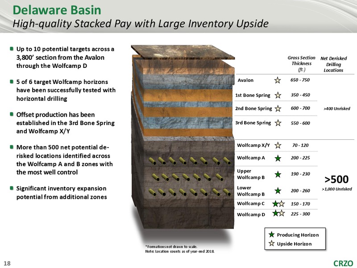Click the 'Significant inventory expansion' bullet
This screenshot has width=357, height=268.
click(62, 193)
